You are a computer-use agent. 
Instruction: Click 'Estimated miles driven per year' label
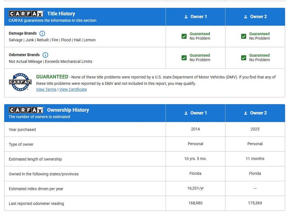click(36, 189)
